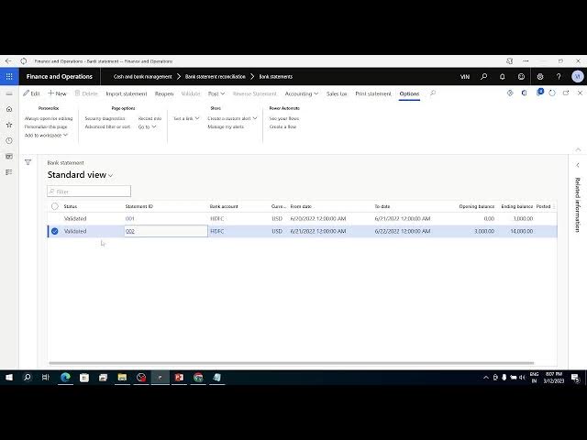Click See your flows
Image resolution: width=587 pixels, height=440 pixels.
click(x=284, y=118)
